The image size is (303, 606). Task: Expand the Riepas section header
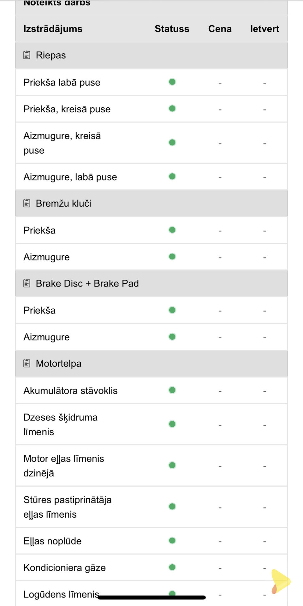(151, 56)
